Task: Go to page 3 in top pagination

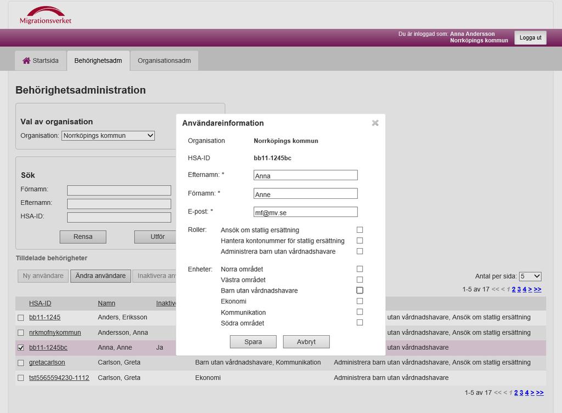Action: pos(519,289)
